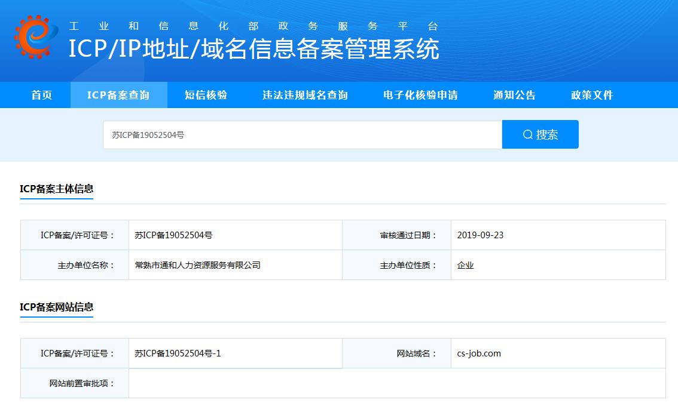This screenshot has height=409, width=678.
Task: Click the value 苏ICP备19052504号 in subject table
Action: tap(173, 235)
